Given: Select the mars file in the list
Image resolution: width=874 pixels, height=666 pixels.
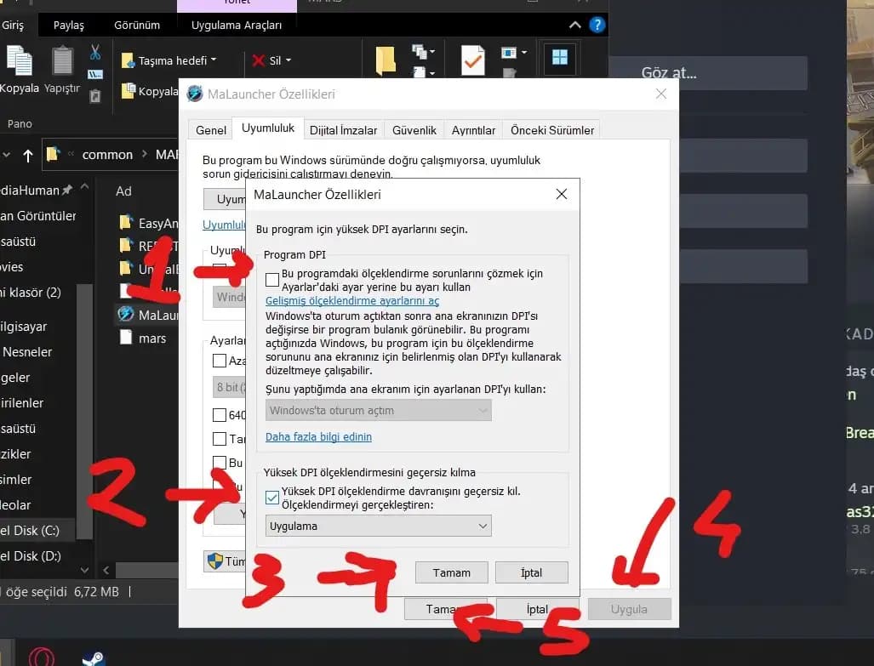Looking at the screenshot, I should point(152,338).
